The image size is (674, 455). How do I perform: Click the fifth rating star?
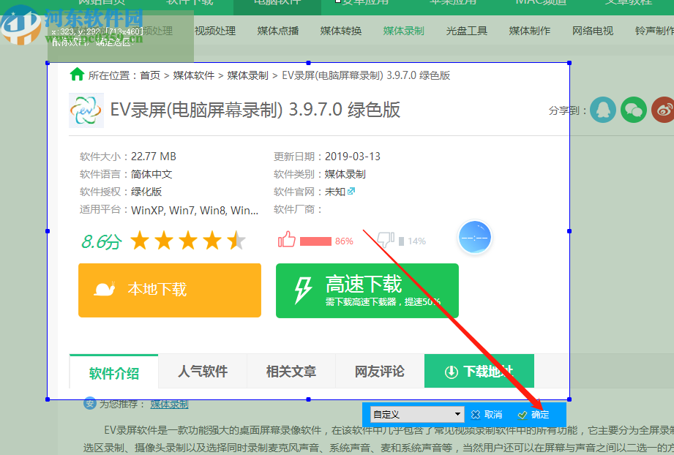[x=237, y=239]
